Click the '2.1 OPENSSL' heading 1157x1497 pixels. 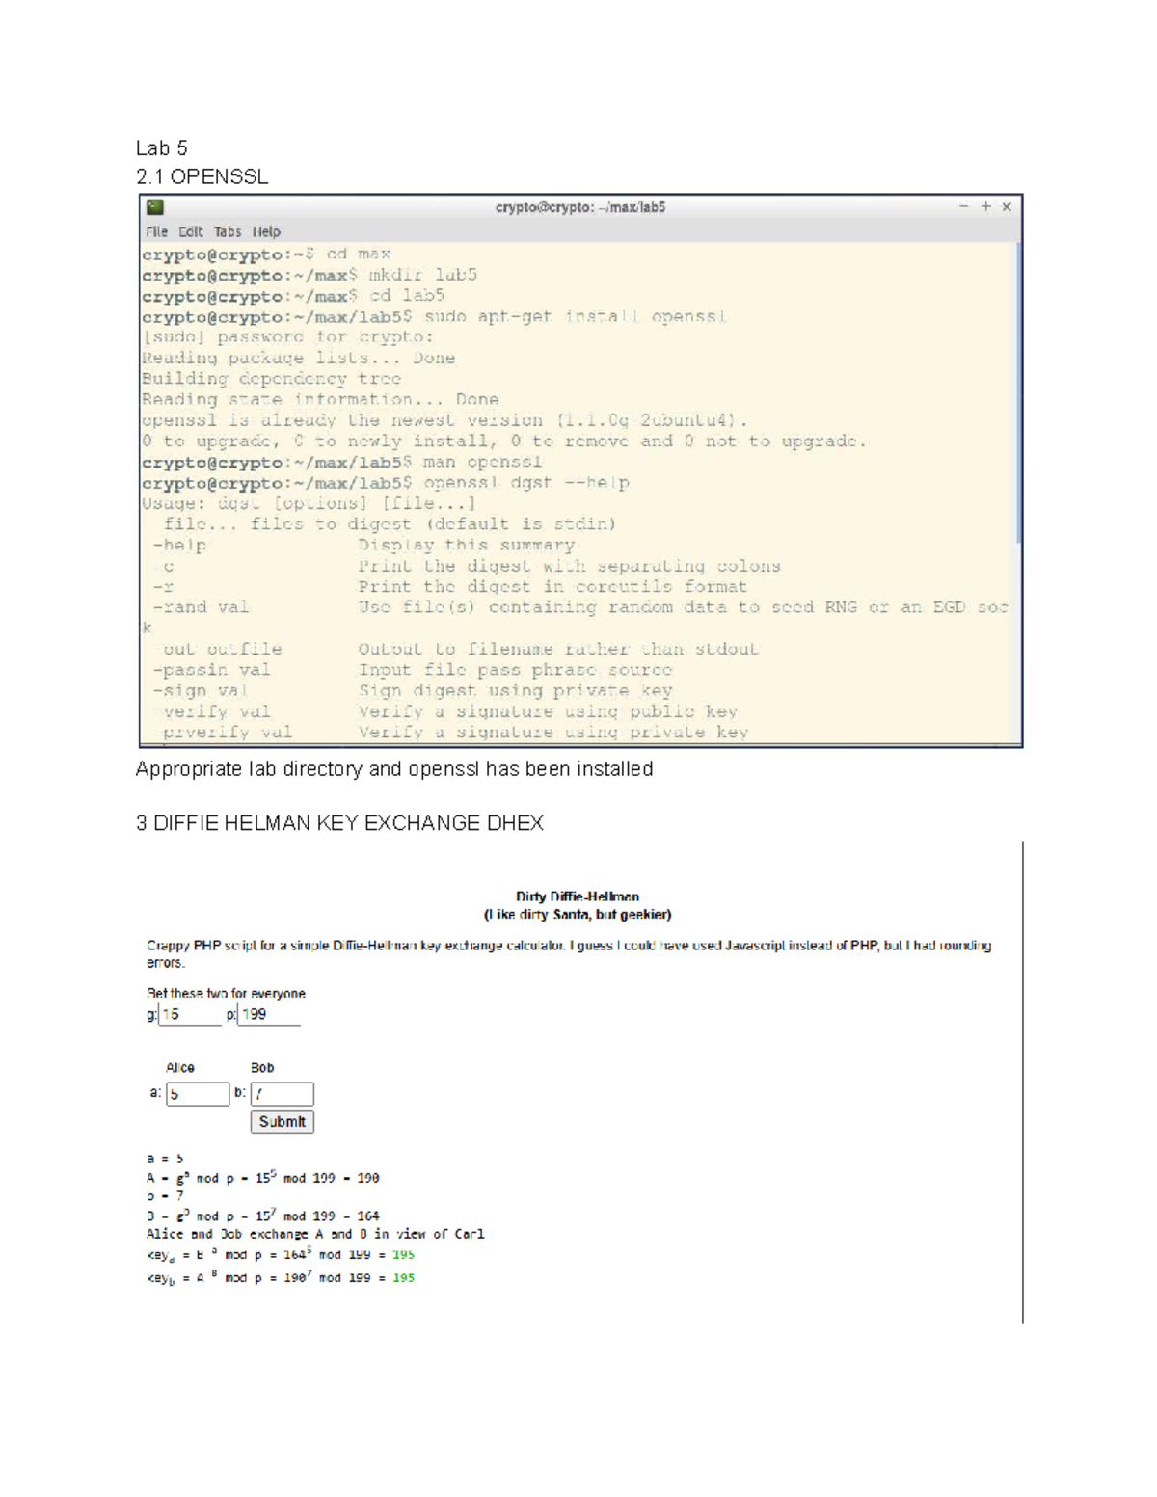pyautogui.click(x=202, y=177)
